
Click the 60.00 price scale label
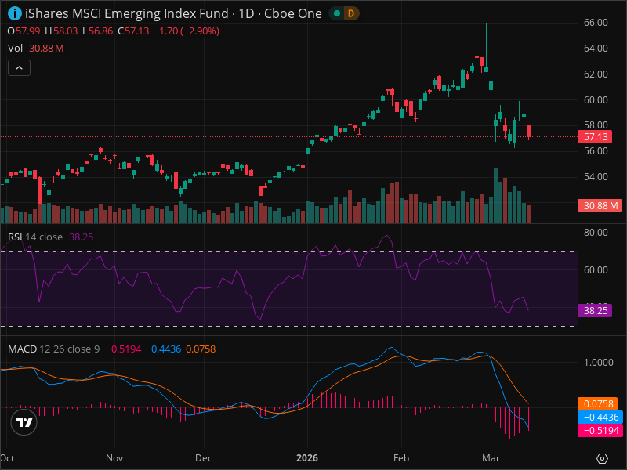(596, 100)
